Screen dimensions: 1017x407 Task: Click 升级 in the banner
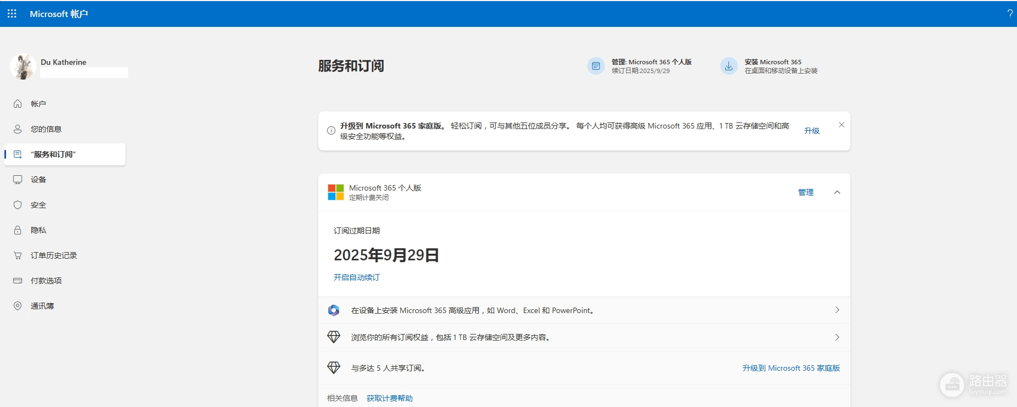[x=812, y=131]
